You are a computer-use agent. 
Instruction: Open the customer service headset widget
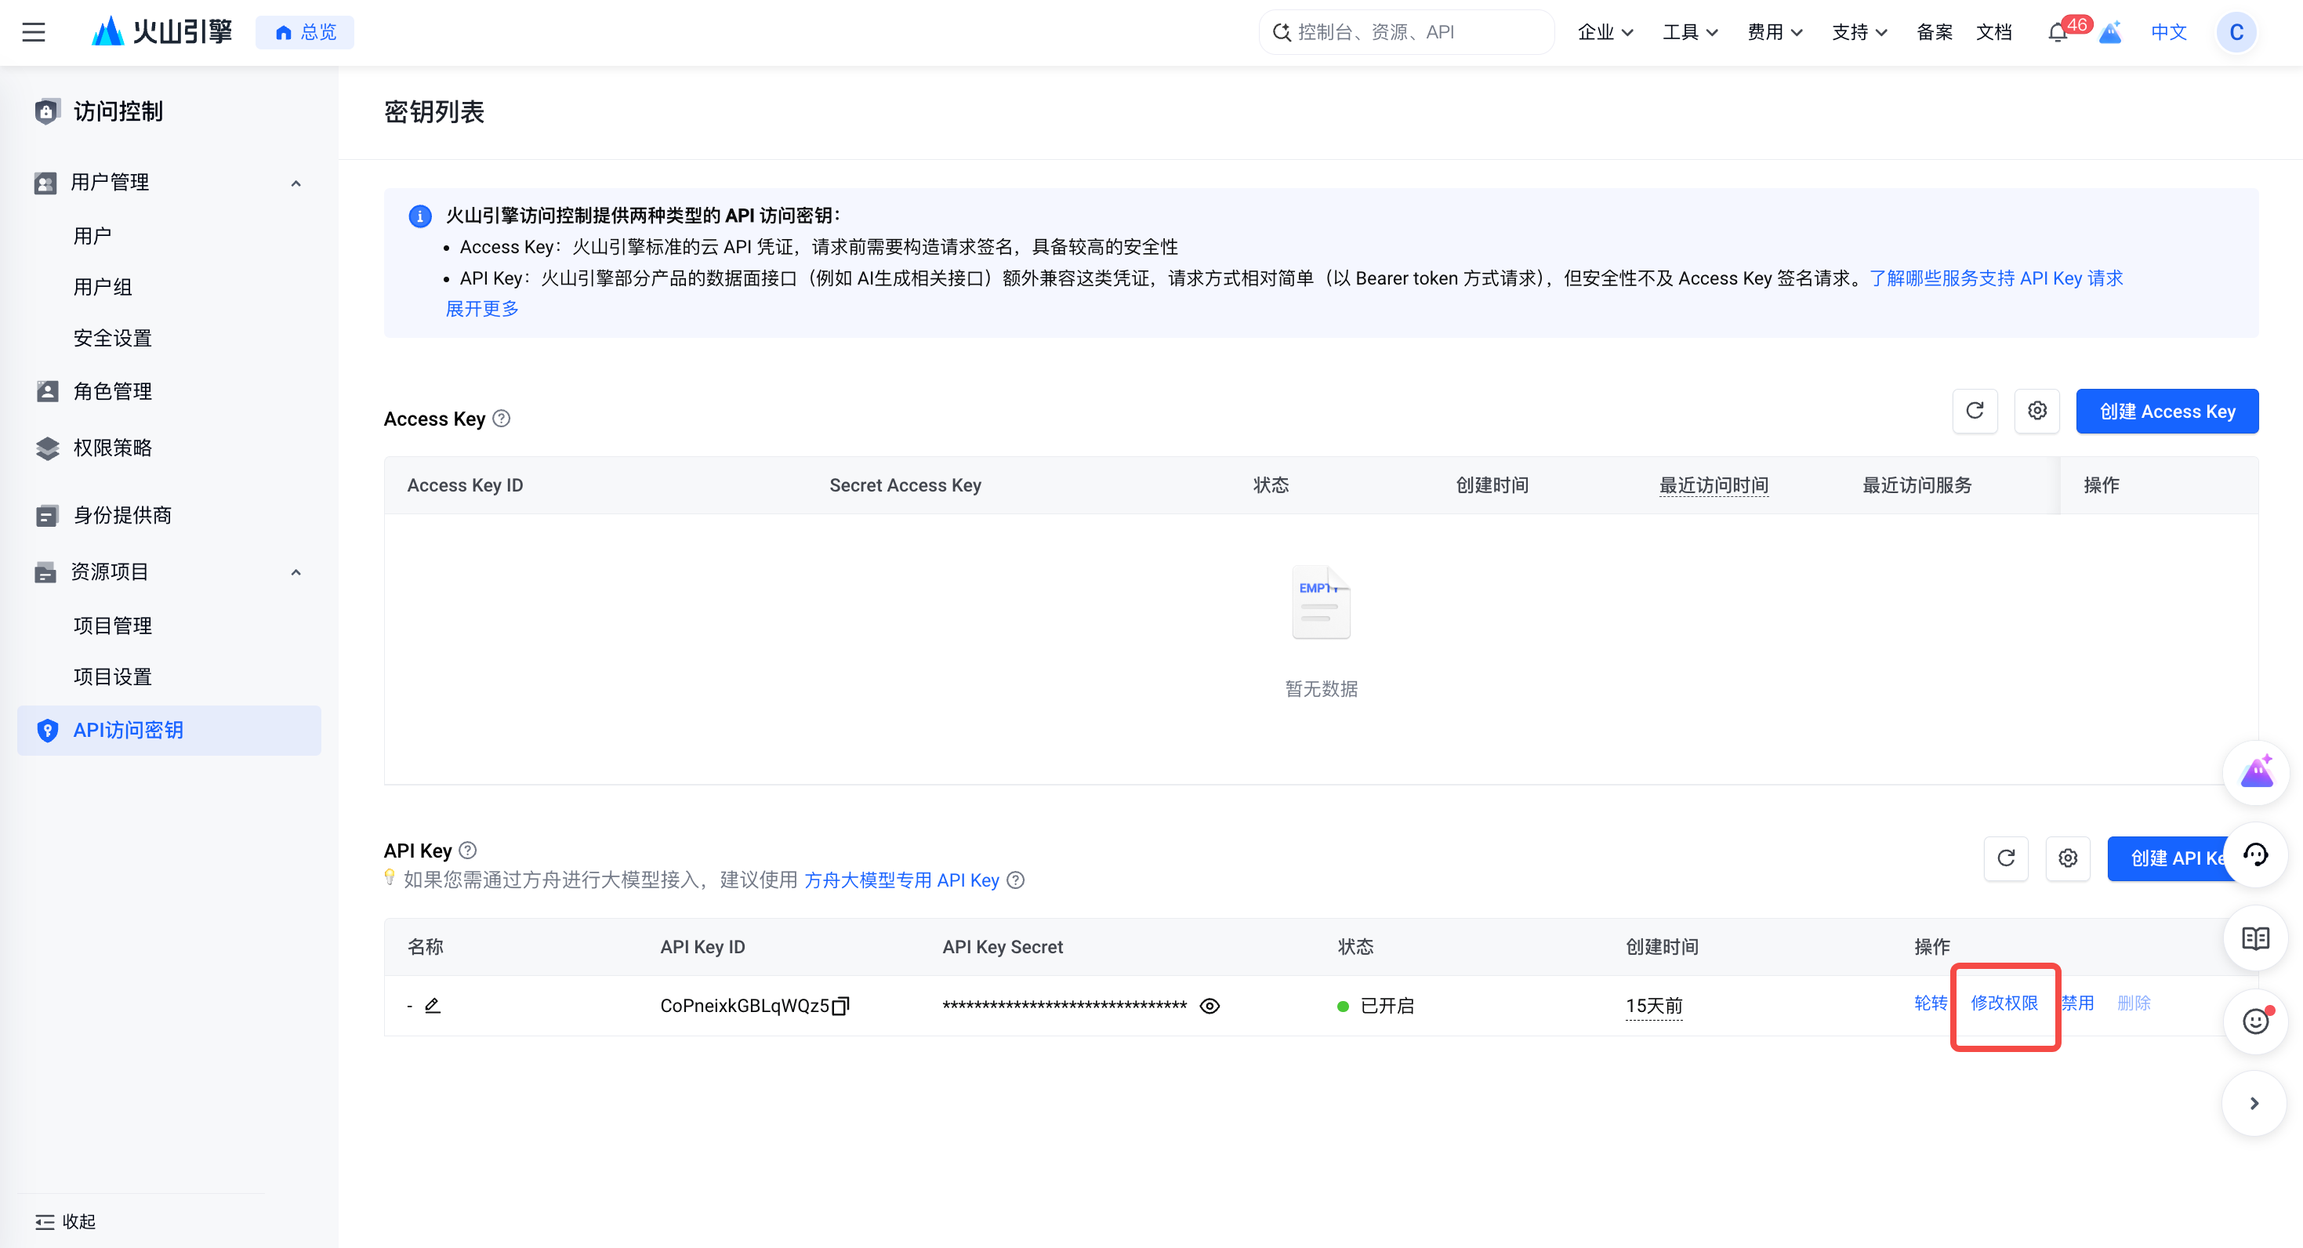pos(2254,855)
